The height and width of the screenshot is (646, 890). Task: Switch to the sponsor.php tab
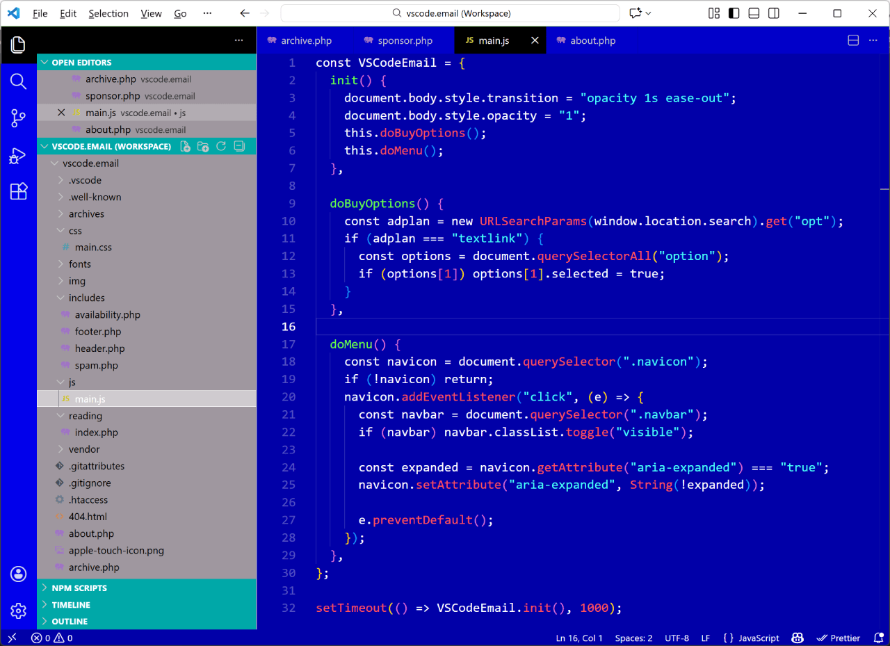404,40
